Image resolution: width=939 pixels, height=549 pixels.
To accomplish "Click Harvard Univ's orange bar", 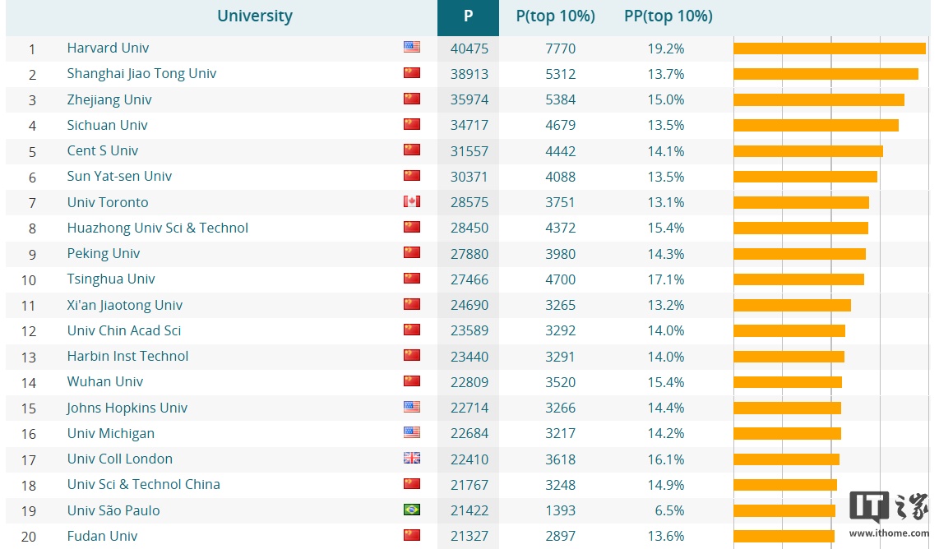I will click(830, 48).
